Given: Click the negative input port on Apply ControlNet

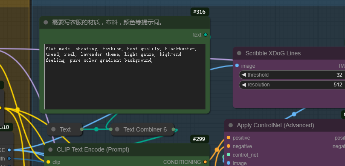Looking at the screenshot, I should pos(229,146).
